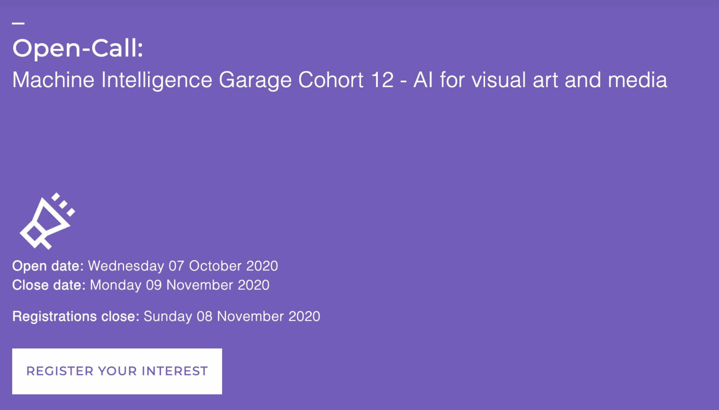719x410 pixels.
Task: Click the Wednesday 07 October 2020 date
Action: (183, 266)
